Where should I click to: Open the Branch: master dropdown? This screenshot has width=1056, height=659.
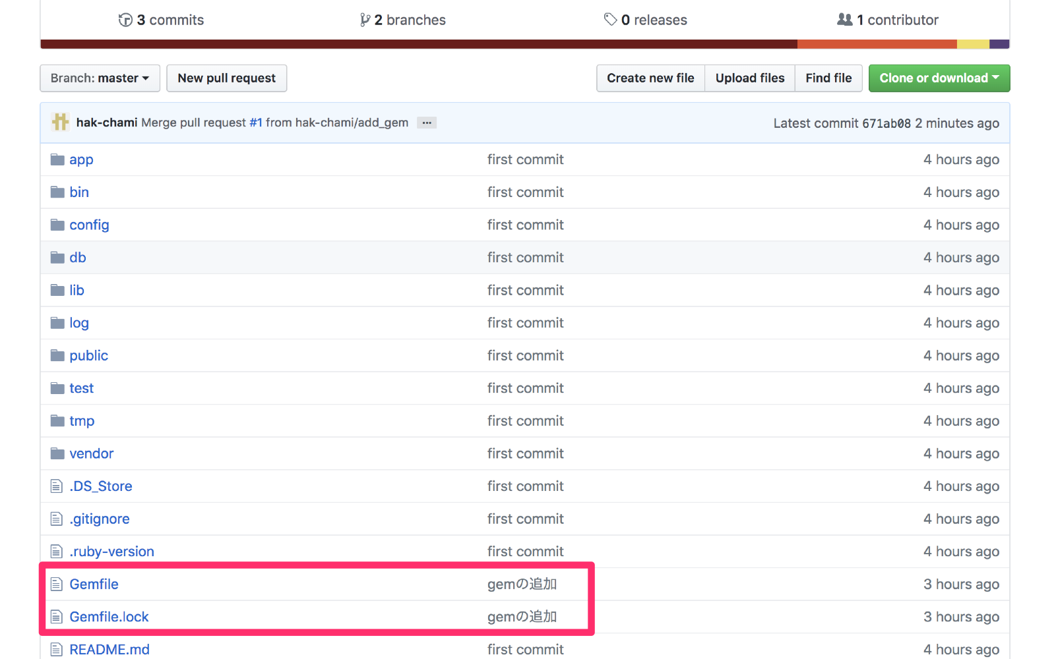(x=100, y=78)
